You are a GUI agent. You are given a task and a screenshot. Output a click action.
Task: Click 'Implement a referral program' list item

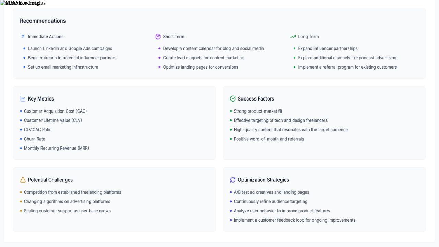pos(347,67)
